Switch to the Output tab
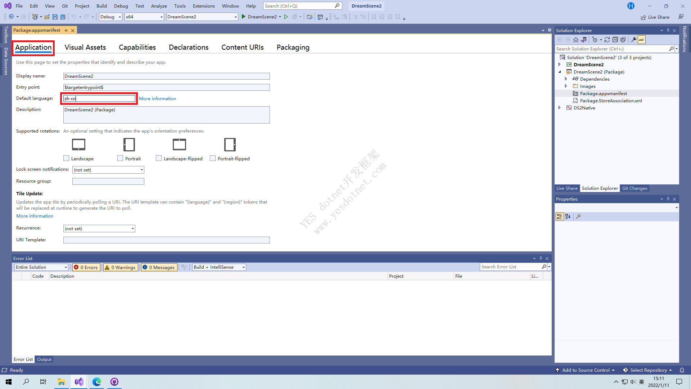This screenshot has height=389, width=691. tap(44, 359)
